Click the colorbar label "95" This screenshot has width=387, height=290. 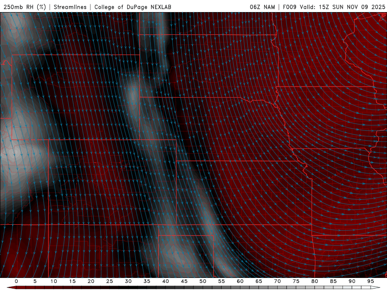[371, 281]
